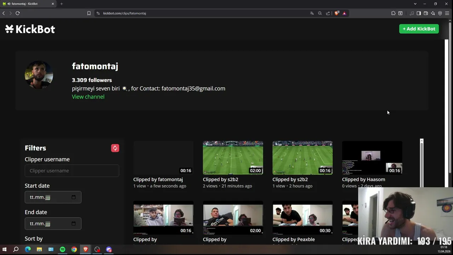Click the fatomontaj profile avatar
The height and width of the screenshot is (255, 453).
(39, 75)
